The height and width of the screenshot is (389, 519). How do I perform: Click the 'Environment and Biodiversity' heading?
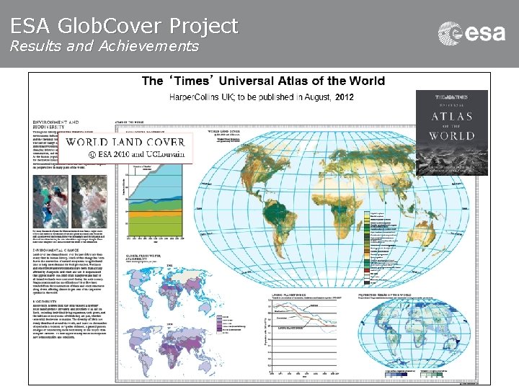point(56,125)
